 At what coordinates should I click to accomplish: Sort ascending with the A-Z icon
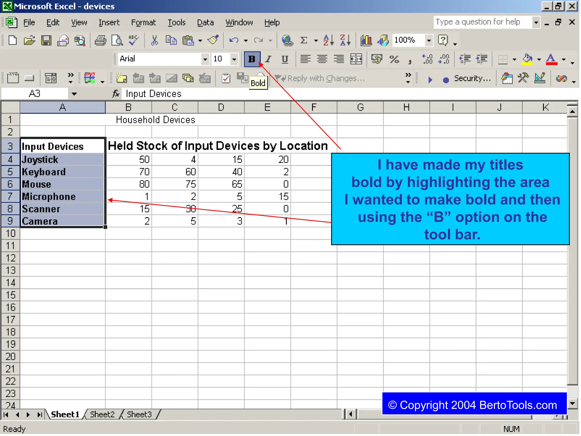(328, 41)
